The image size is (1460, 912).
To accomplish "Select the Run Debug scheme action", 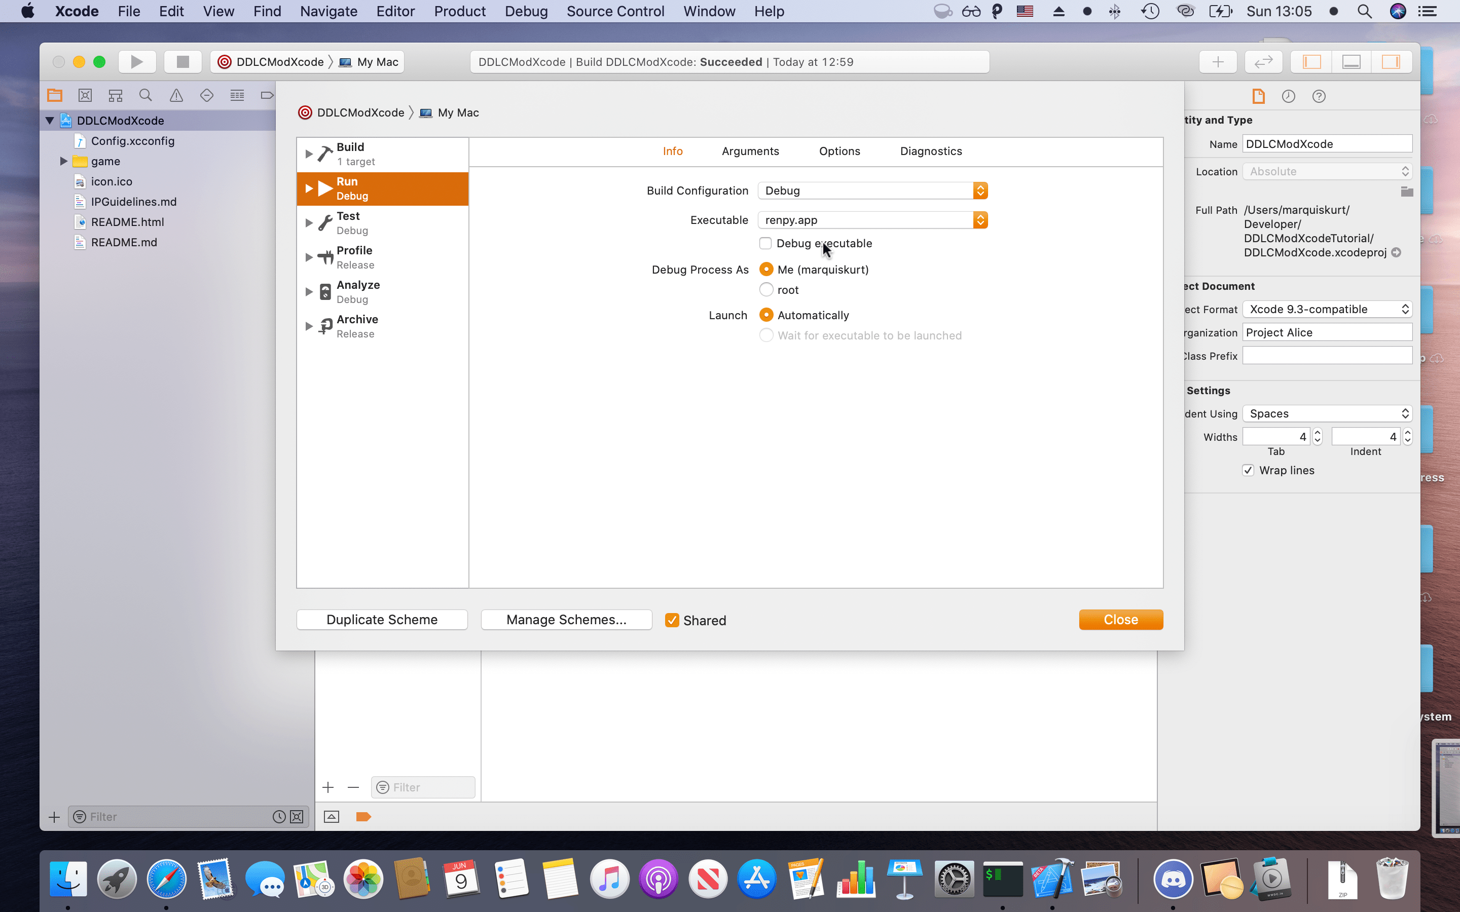I will coord(383,189).
